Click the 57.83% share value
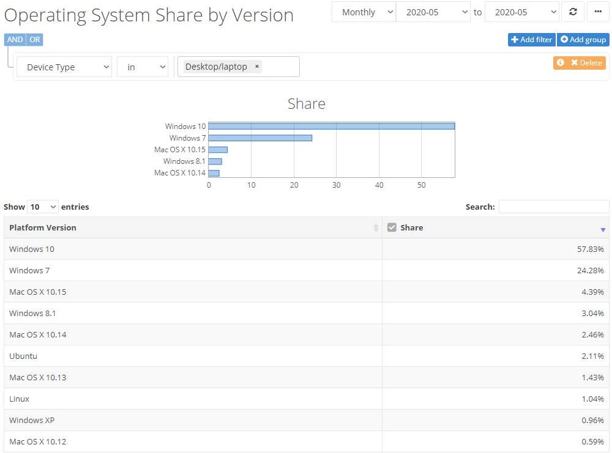612x453 pixels. (x=590, y=249)
